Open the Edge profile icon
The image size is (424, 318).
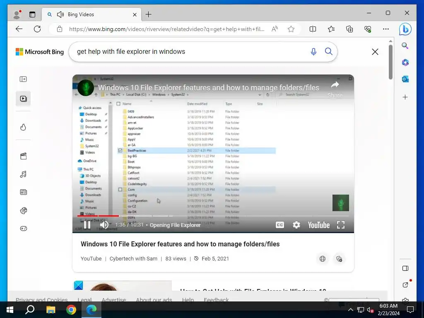[17, 14]
